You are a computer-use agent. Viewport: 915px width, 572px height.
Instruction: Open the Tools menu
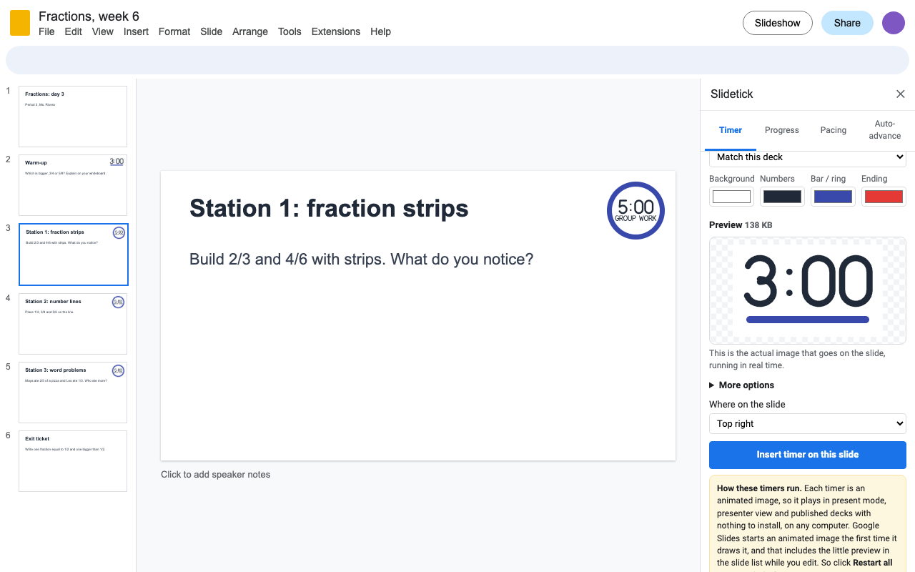290,31
